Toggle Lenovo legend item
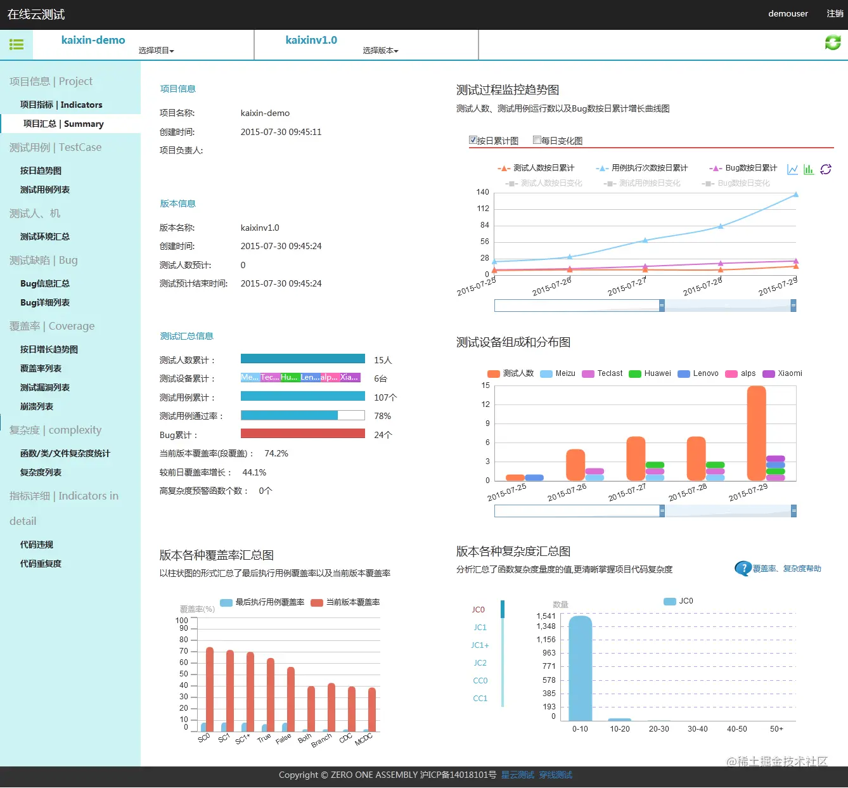This screenshot has height=788, width=848. tap(698, 374)
